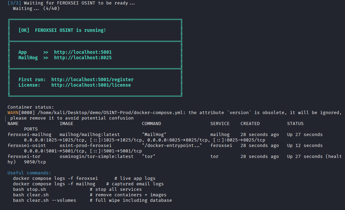Click the feroxsei-tor container name
The width and height of the screenshot is (345, 210).
24,157
